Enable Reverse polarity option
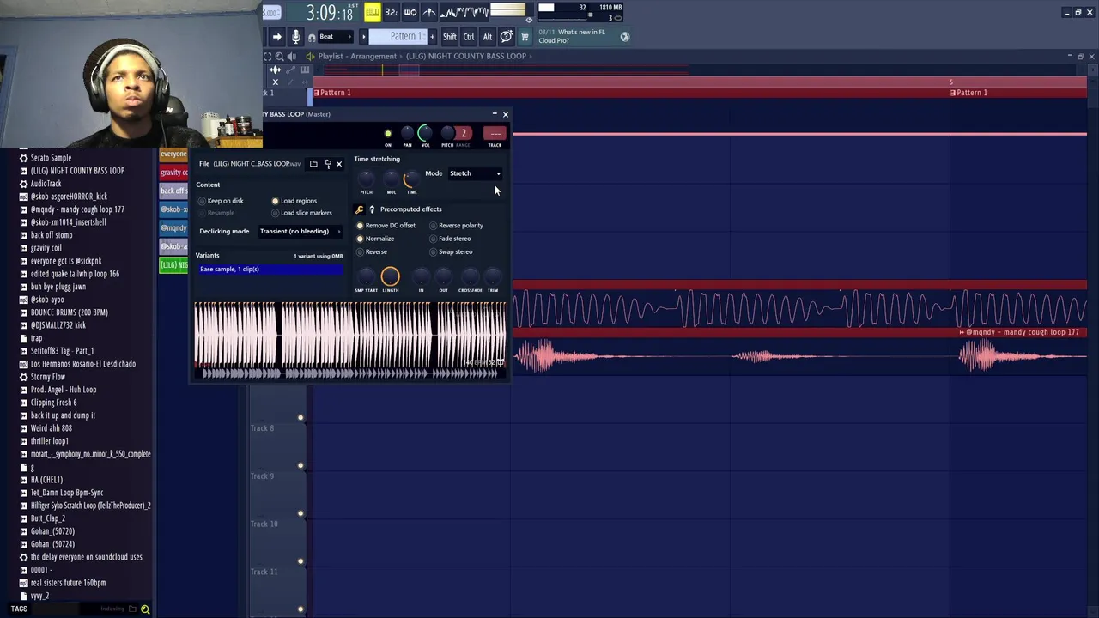The image size is (1099, 618). pos(457,226)
